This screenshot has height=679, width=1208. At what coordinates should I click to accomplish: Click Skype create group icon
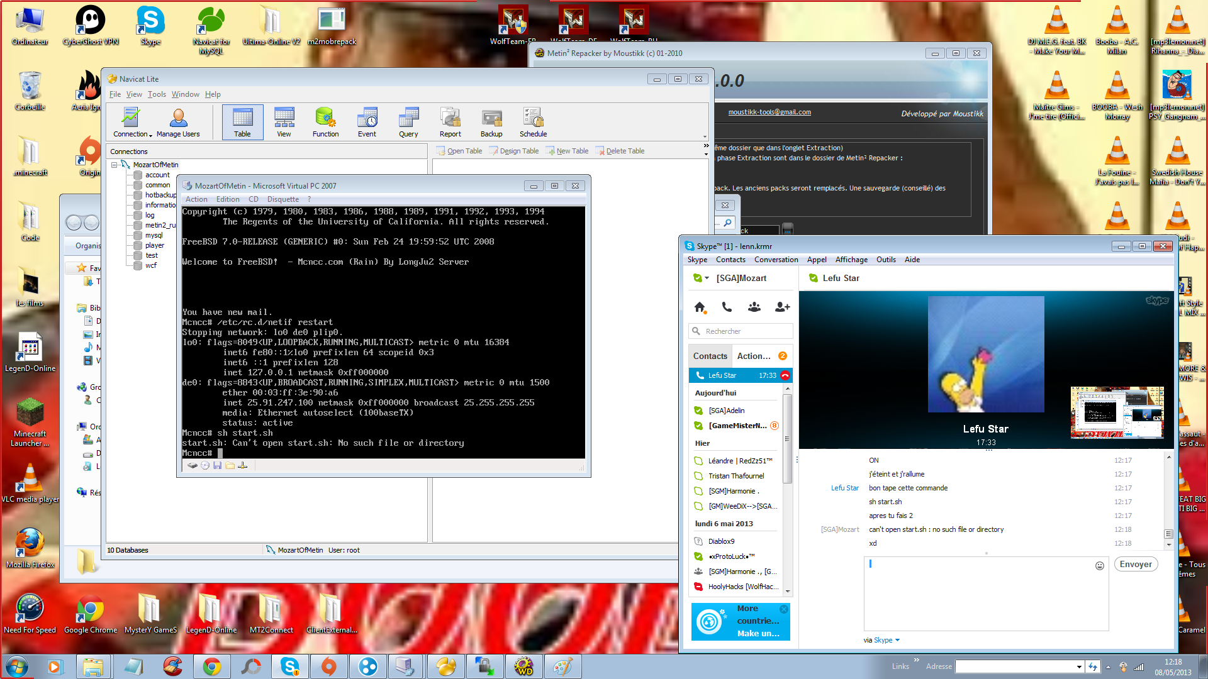754,307
